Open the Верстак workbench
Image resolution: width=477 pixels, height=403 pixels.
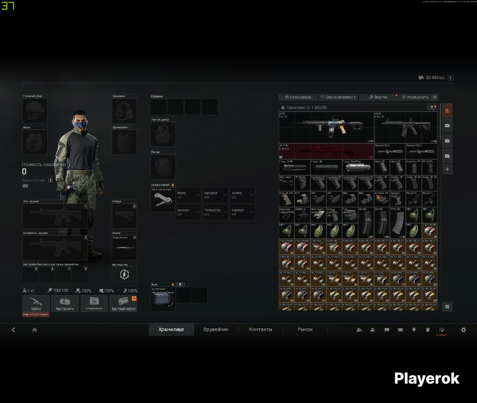coord(378,97)
